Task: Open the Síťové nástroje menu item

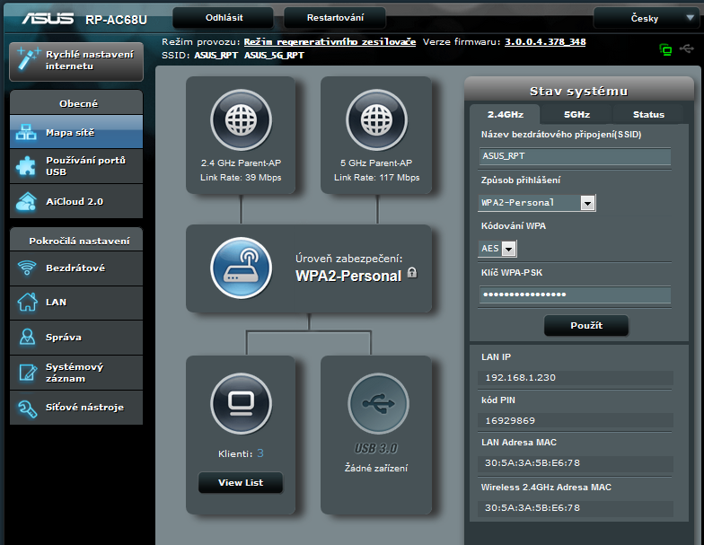Action: click(x=75, y=408)
